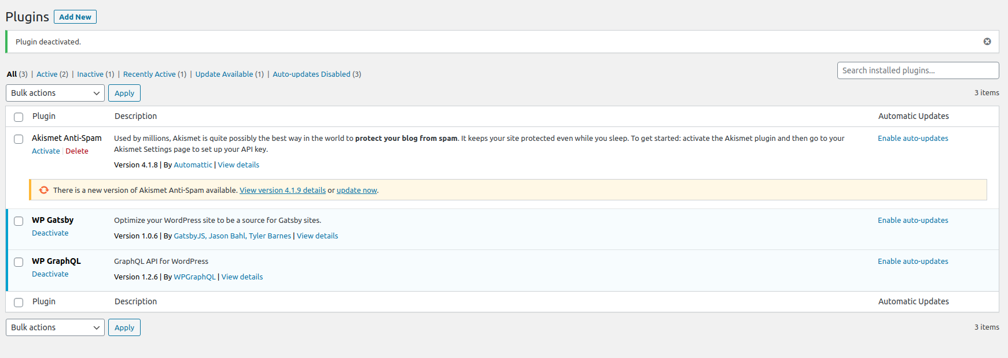
Task: Filter by Recently Active plugins
Action: [x=149, y=74]
